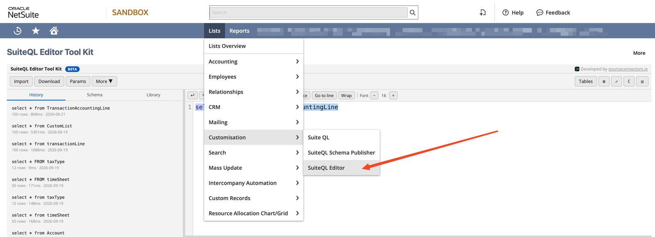The width and height of the screenshot is (655, 237).
Task: Switch to the History tab
Action: [x=36, y=95]
